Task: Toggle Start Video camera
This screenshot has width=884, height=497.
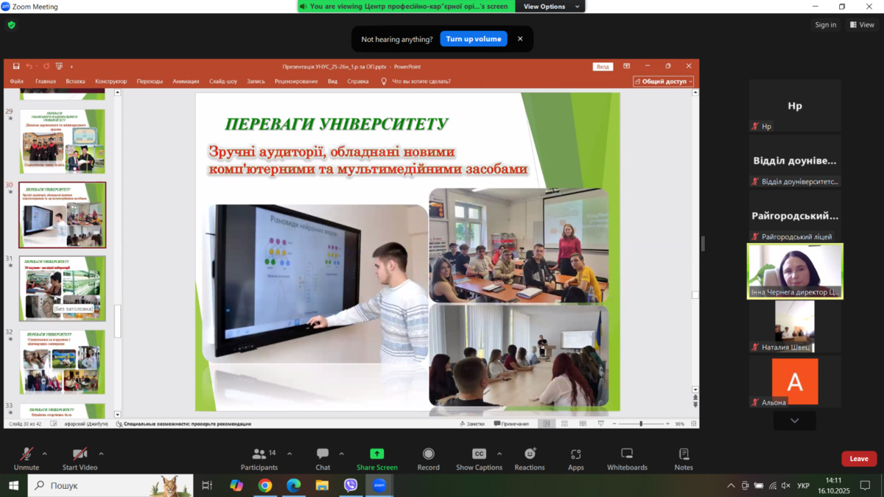Action: [x=80, y=459]
